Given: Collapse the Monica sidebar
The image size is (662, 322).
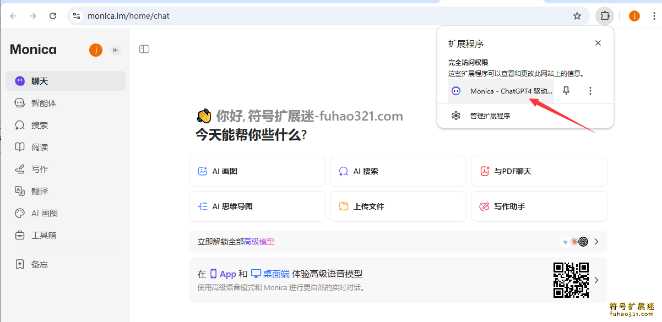Looking at the screenshot, I should click(116, 50).
